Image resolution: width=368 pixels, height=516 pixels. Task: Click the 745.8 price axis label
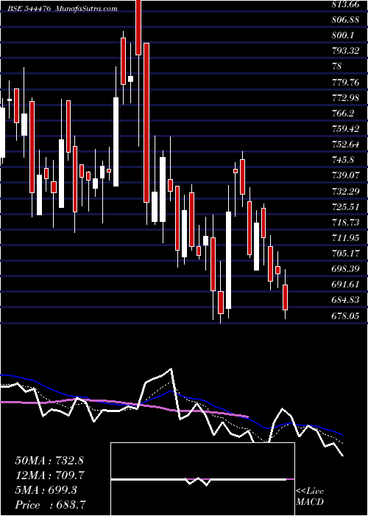click(343, 160)
